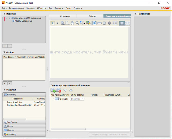
Task: Switch to multi-sheet grid view mode
Action: [127, 23]
